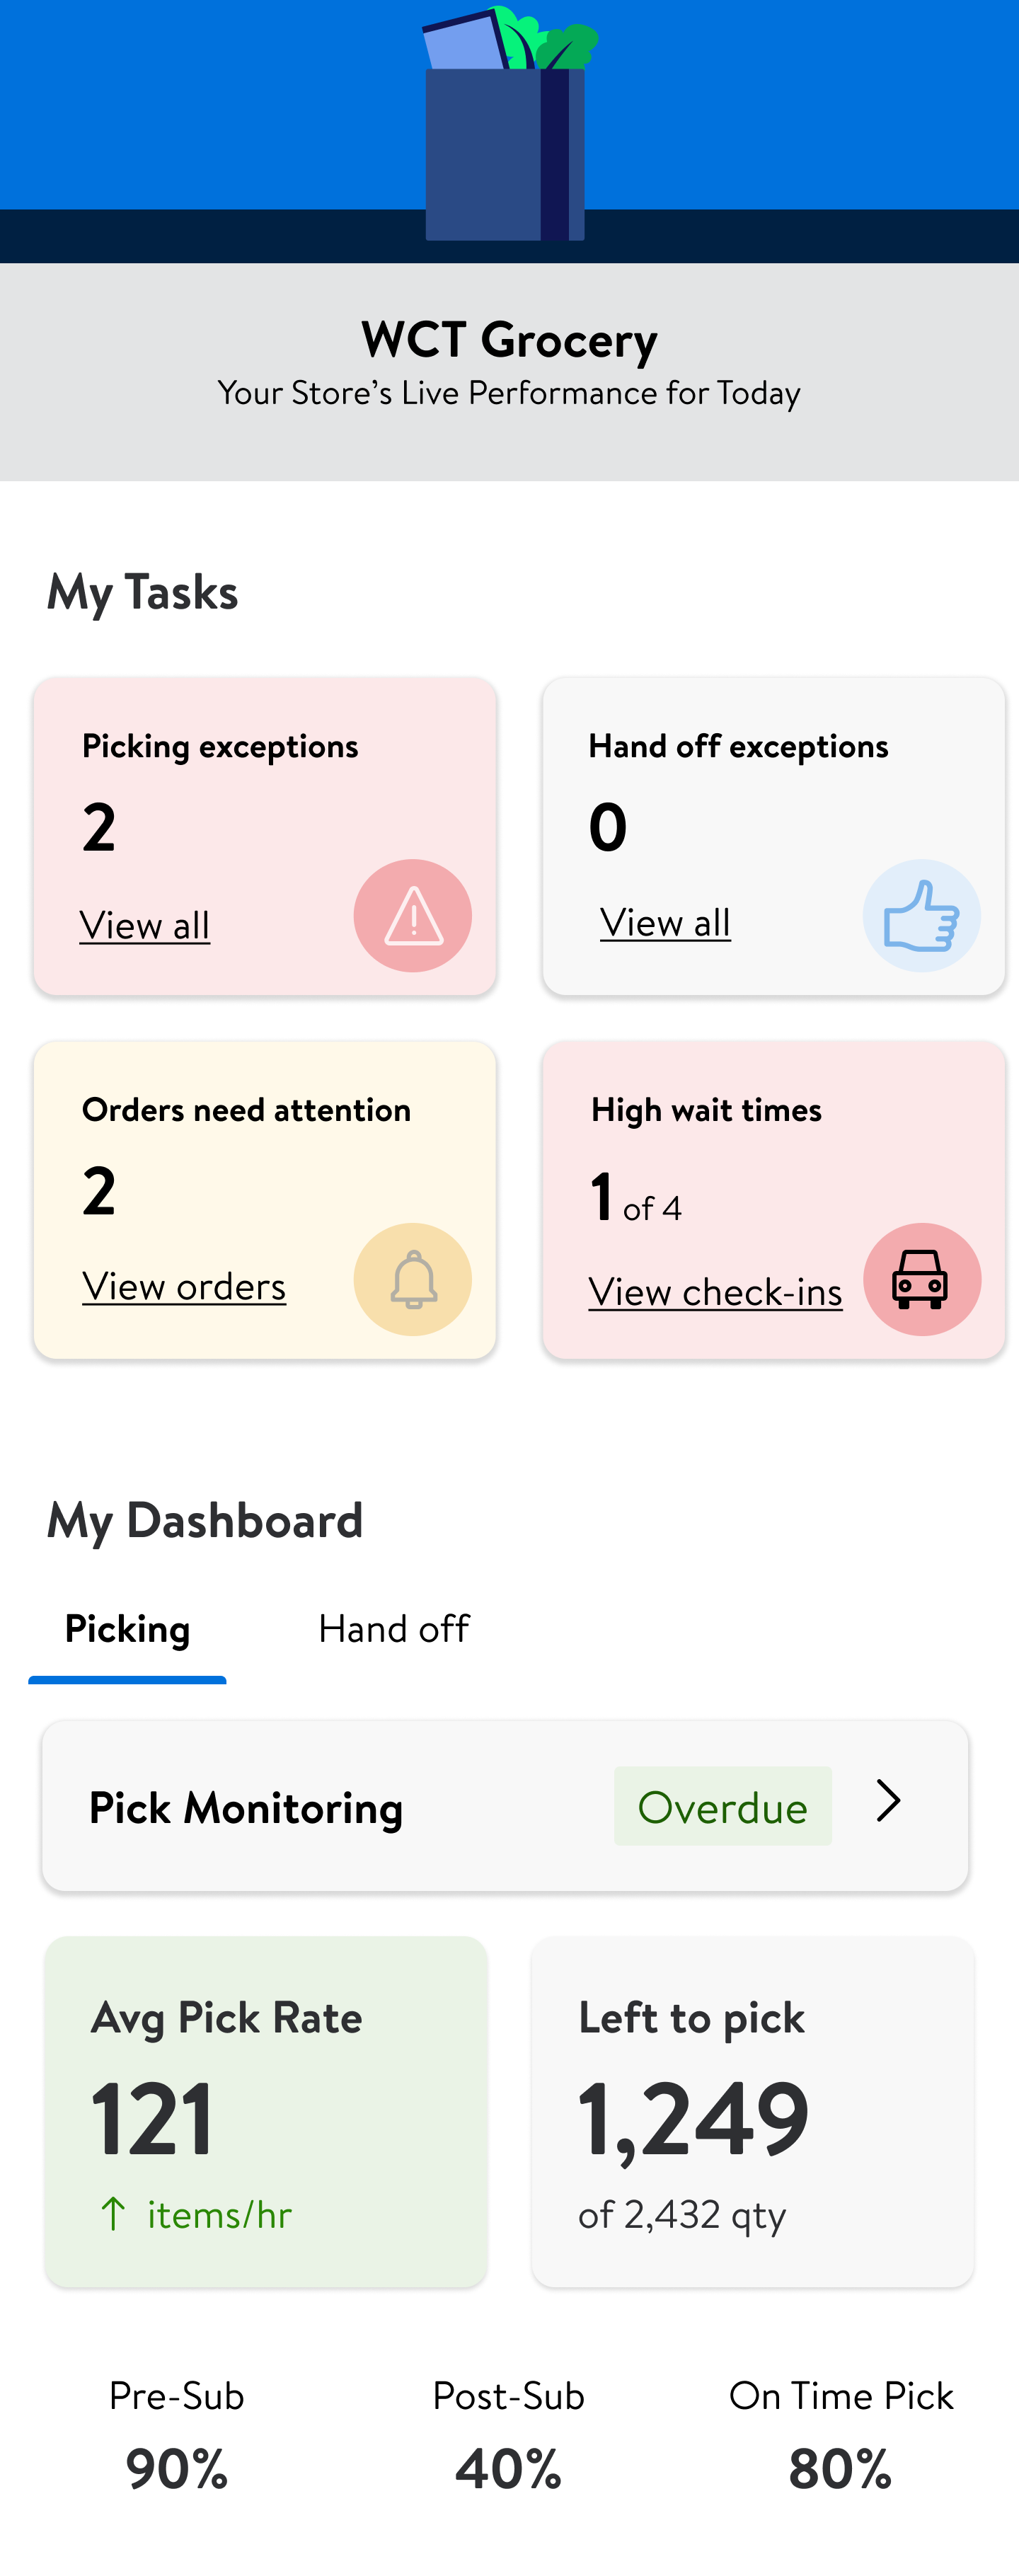Tap the yellow bell notification icon
This screenshot has width=1019, height=2576.
[412, 1279]
